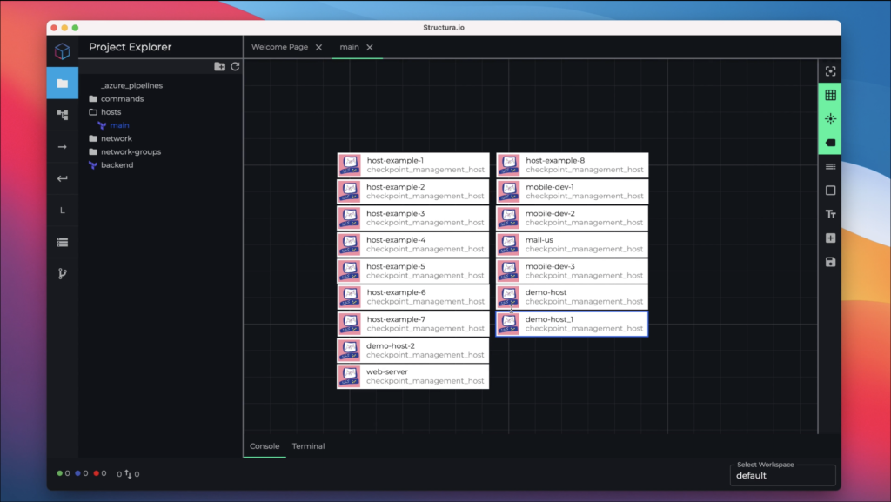Select _azure_pipelines in the tree
The width and height of the screenshot is (891, 502).
pos(131,85)
